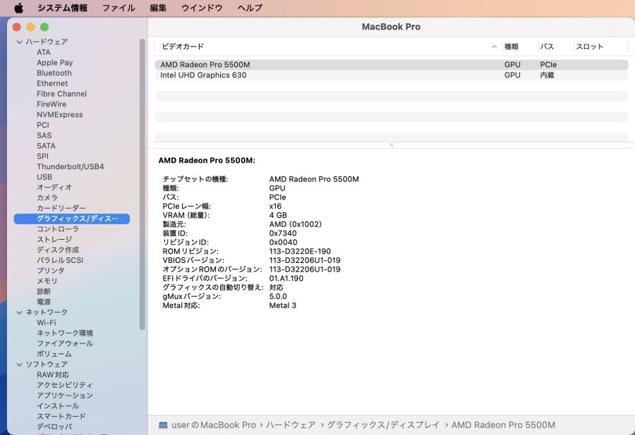Collapse the ハードウェア section

20,42
